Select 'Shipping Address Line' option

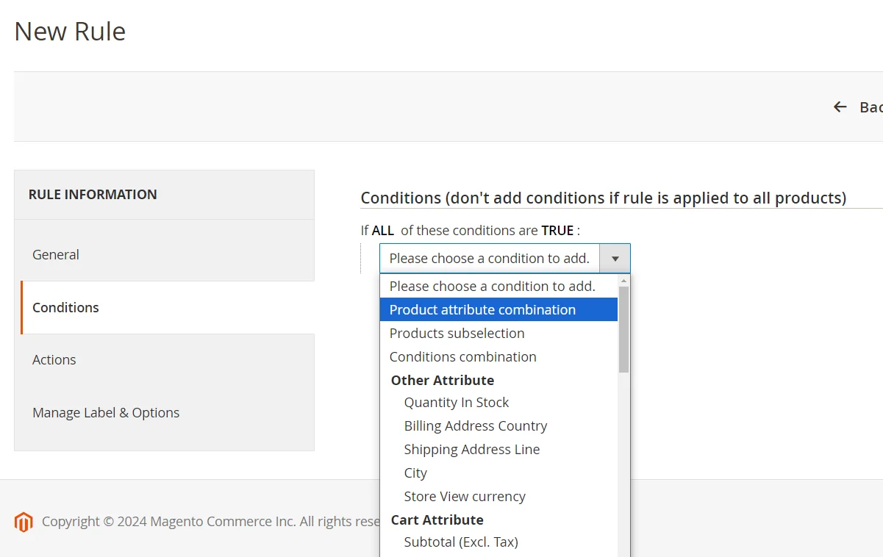471,450
